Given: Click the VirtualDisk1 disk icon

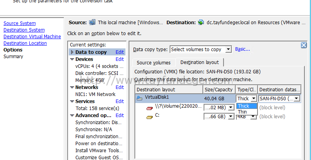Looking at the screenshot, I should pyautogui.click(x=139, y=98).
